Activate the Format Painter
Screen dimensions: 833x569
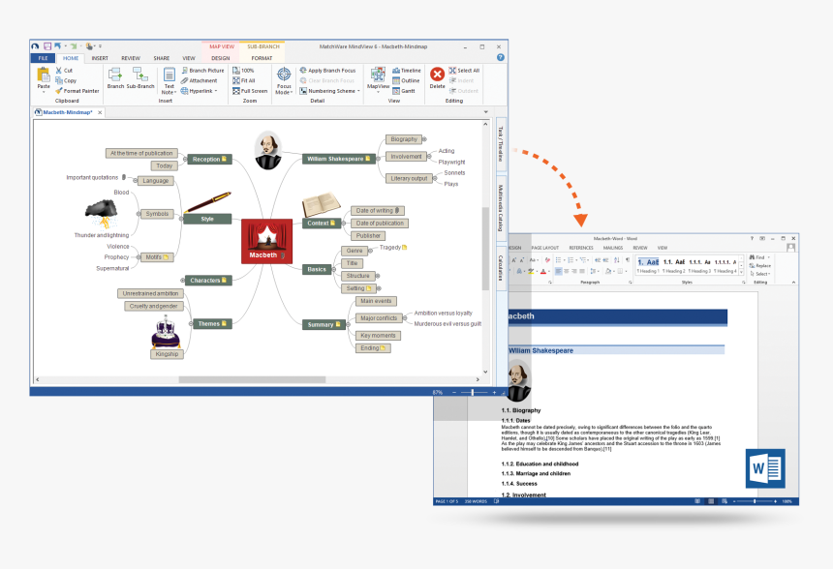click(77, 91)
